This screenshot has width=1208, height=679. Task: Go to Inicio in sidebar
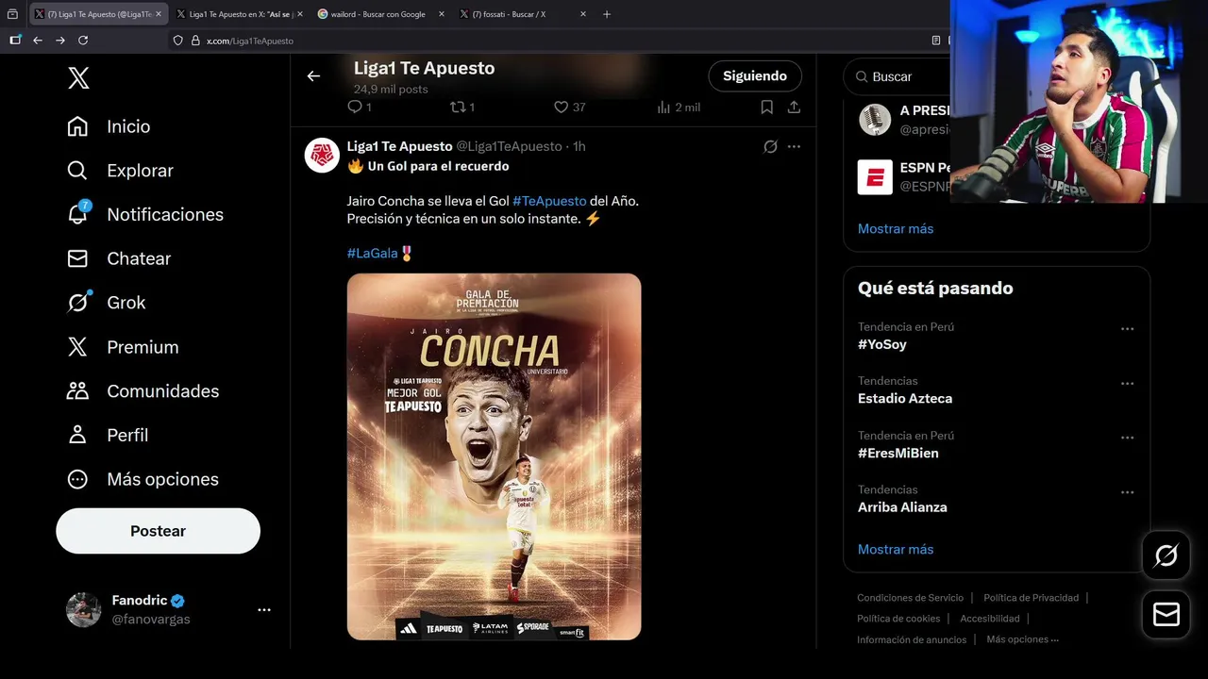(x=109, y=126)
